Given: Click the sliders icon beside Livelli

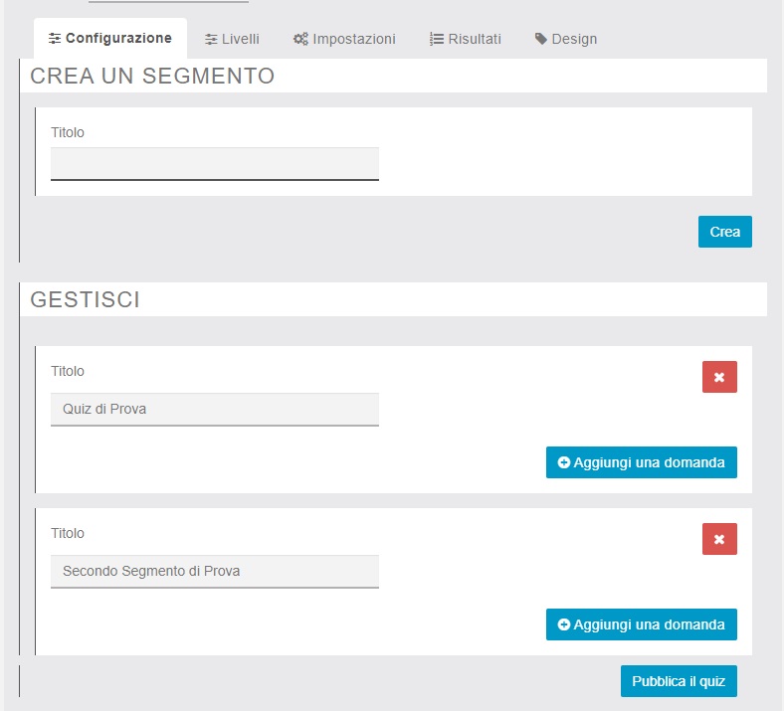Looking at the screenshot, I should (211, 39).
